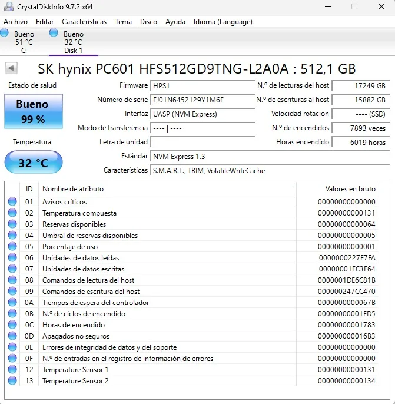Click status orb of Disk 1 tab

(x=54, y=33)
